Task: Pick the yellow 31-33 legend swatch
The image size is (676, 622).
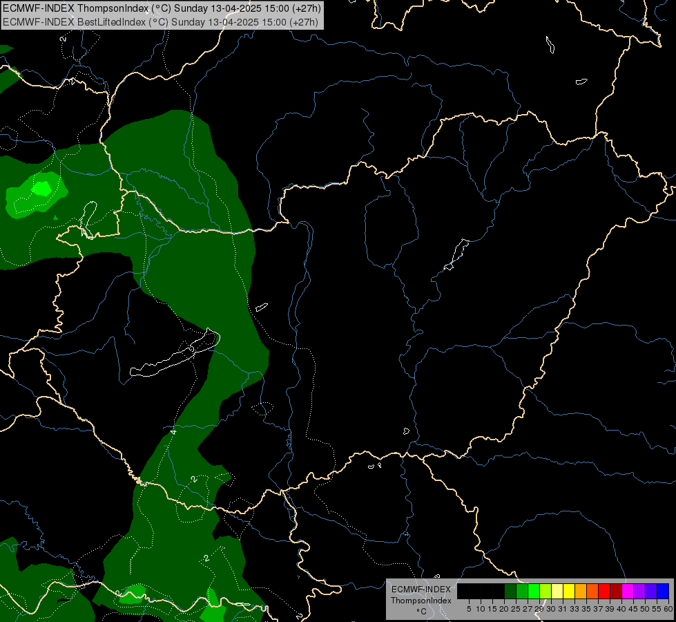Action: pyautogui.click(x=569, y=591)
